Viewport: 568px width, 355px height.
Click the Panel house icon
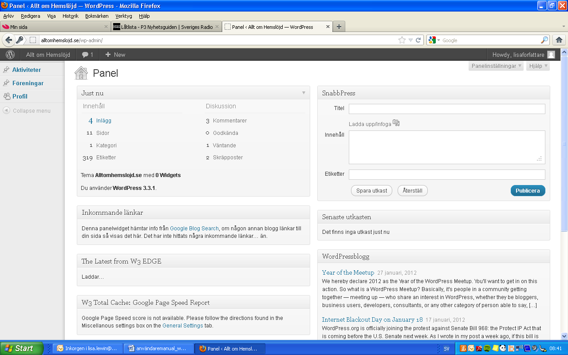point(81,73)
